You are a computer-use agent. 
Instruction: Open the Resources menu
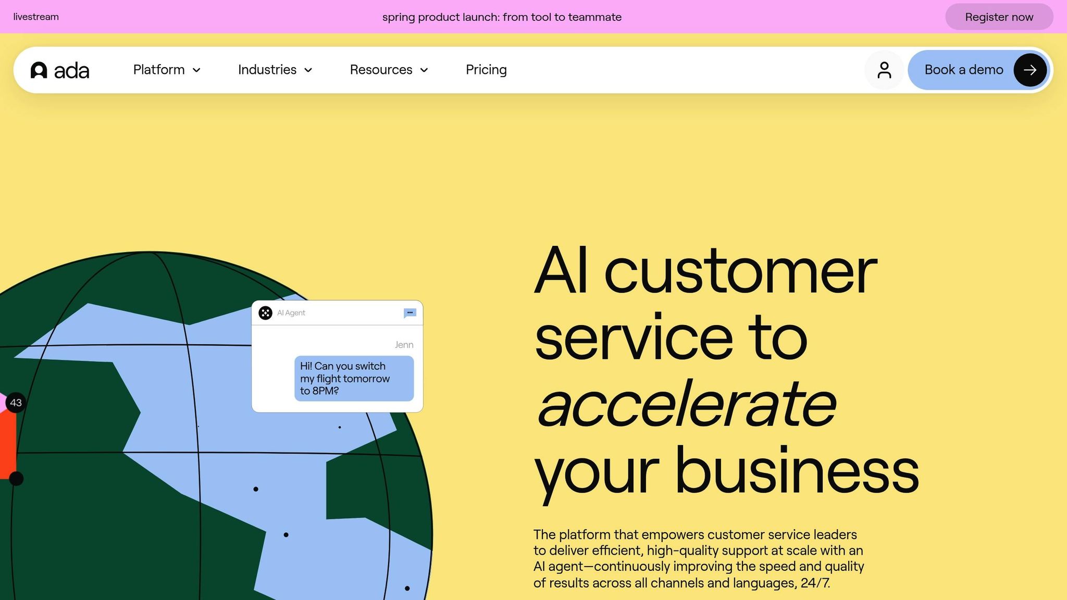(389, 70)
